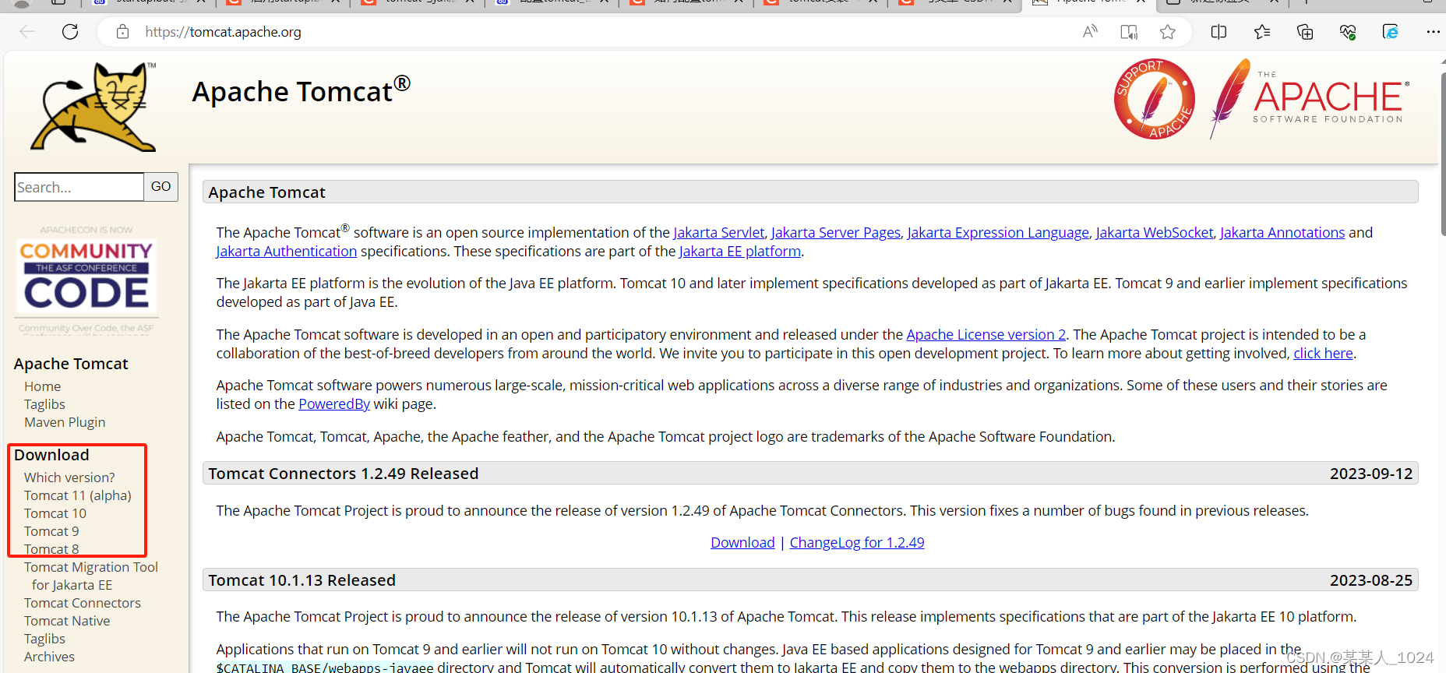1446x673 pixels.
Task: Click into the Search... input box
Action: 79,187
